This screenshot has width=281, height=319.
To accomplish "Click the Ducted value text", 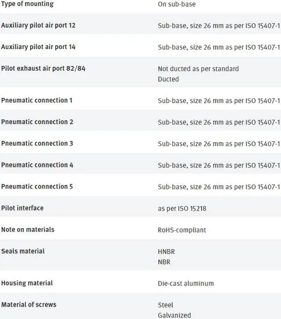I will (x=168, y=79).
